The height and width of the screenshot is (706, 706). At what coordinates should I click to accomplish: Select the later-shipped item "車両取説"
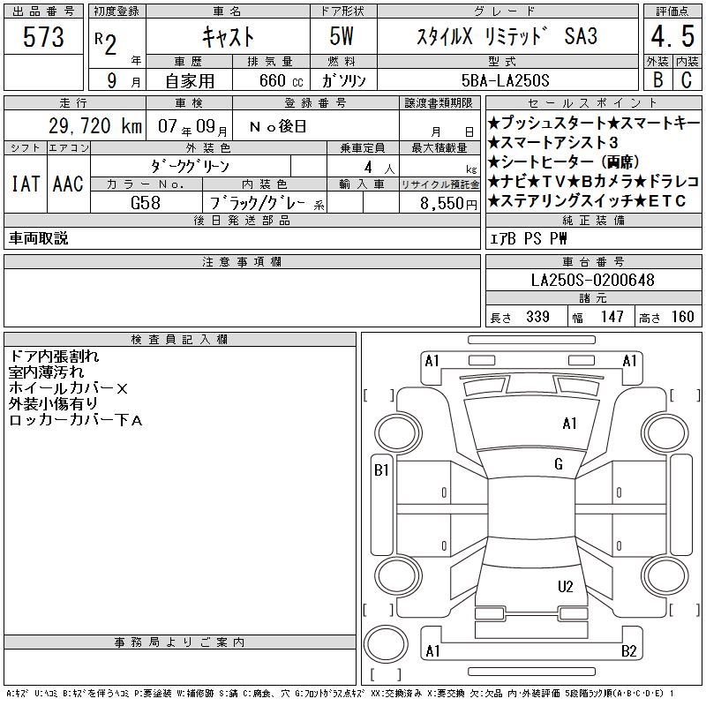[38, 238]
